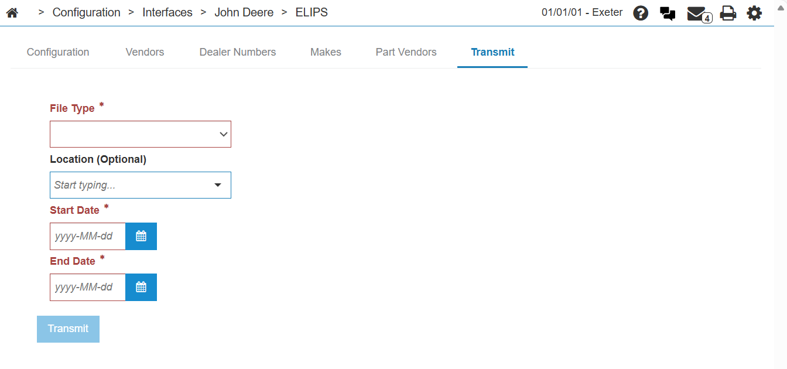Switch to the Configuration tab
787x369 pixels.
(x=58, y=52)
